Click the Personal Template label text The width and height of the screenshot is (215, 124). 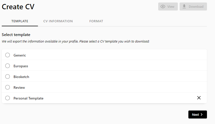[x=28, y=98]
